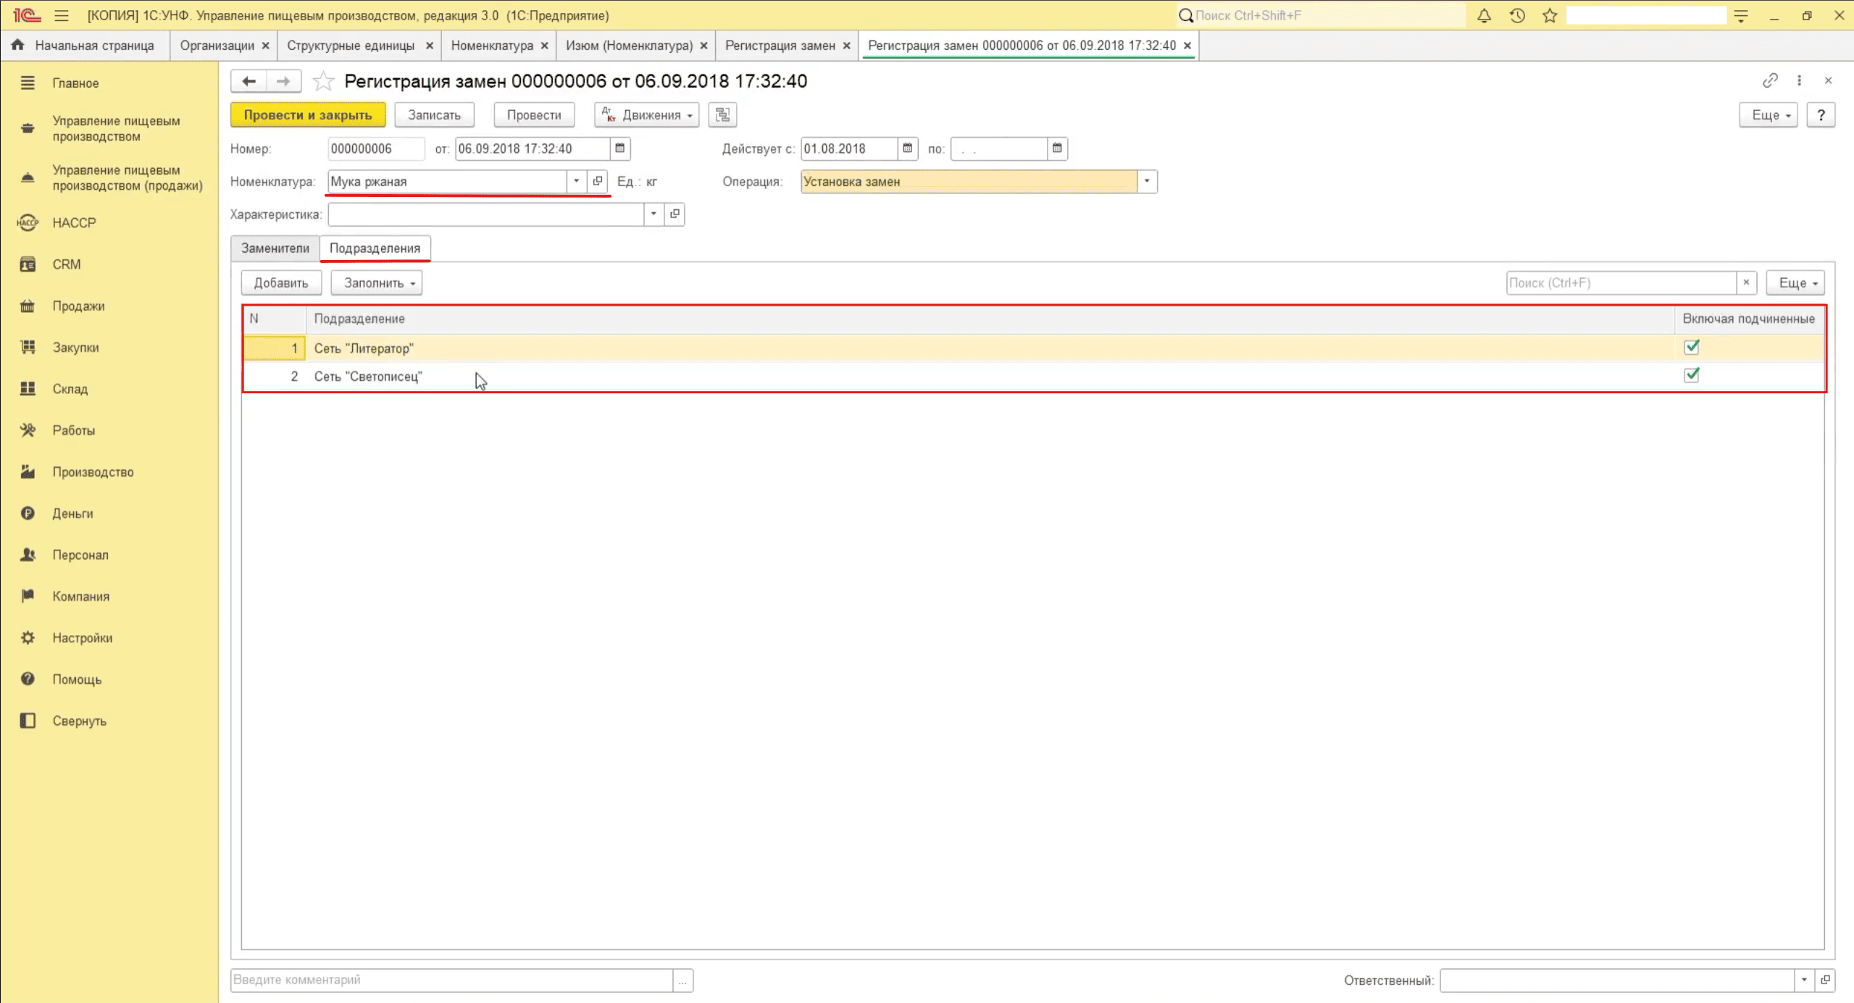Viewport: 1854px width, 1003px height.
Task: Select the Подразделения tab
Action: [375, 248]
